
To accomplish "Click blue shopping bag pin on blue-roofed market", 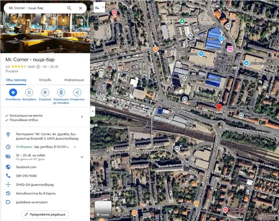I will click(x=221, y=39).
